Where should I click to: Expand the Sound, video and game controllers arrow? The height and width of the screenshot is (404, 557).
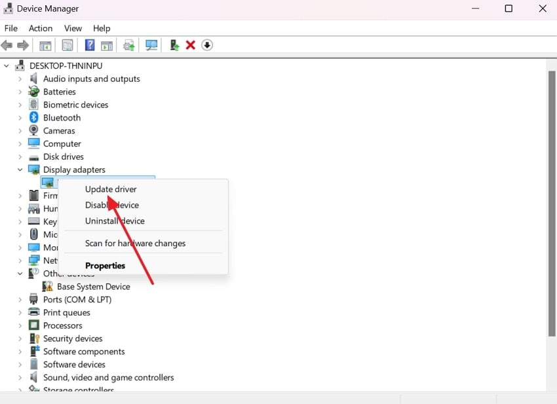[x=20, y=377]
